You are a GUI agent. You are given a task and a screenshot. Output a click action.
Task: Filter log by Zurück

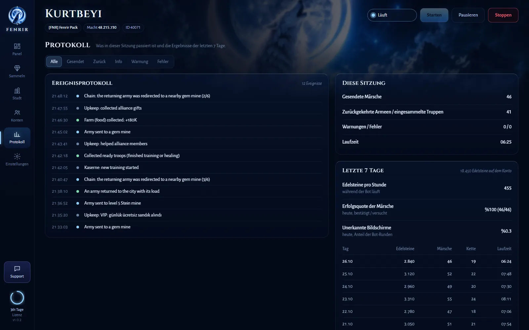100,62
